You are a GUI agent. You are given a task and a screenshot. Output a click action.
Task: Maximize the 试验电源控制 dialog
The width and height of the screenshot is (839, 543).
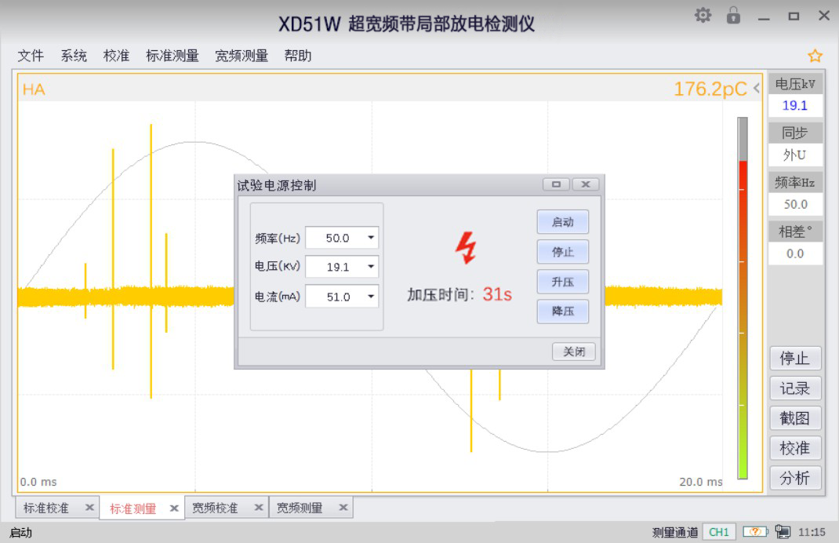[x=556, y=184]
